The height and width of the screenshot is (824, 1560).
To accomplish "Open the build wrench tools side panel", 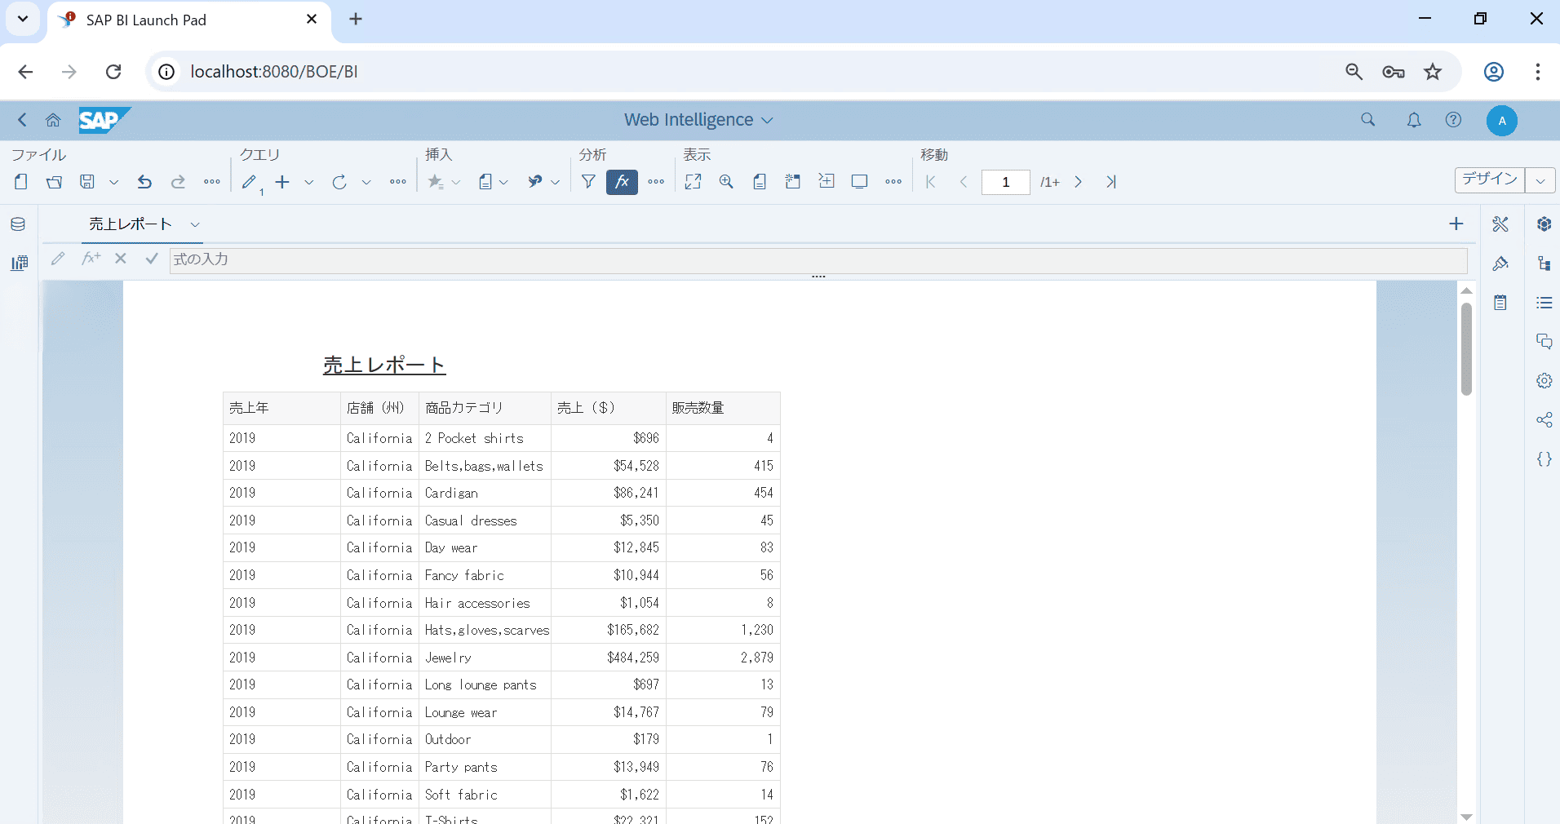I will click(x=1500, y=224).
